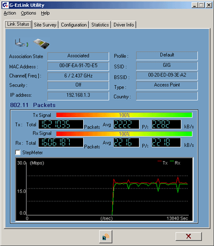
Task: Click the radio toggle icon button at bottom
Action: (106, 237)
